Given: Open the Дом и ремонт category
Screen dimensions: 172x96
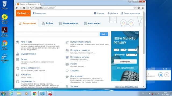Looking at the screenshot, I should [x=77, y=76].
